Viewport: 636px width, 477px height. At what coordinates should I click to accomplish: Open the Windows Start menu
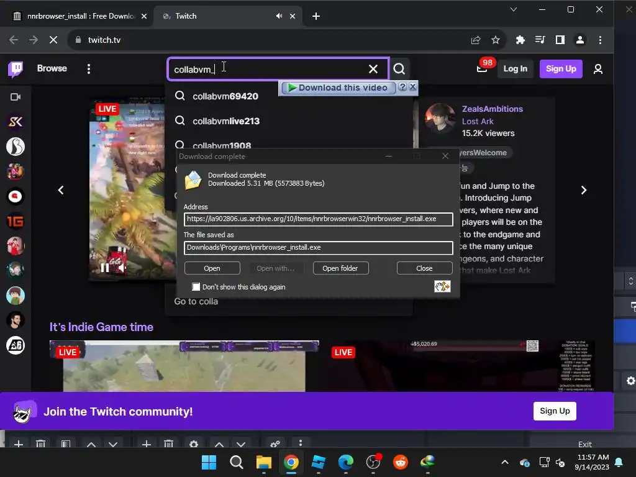[x=209, y=462]
